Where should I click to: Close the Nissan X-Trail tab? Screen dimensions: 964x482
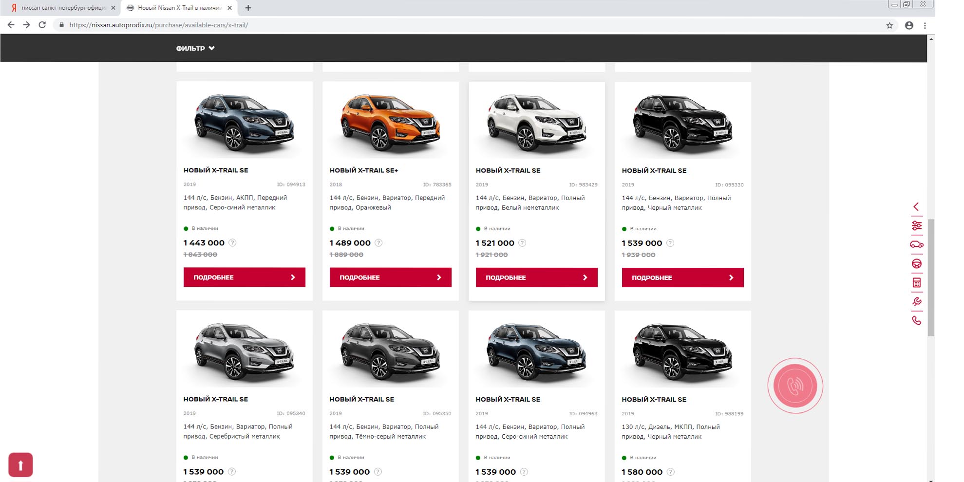[x=229, y=8]
